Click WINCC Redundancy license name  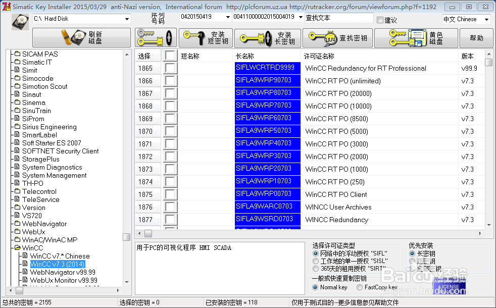tap(336, 220)
